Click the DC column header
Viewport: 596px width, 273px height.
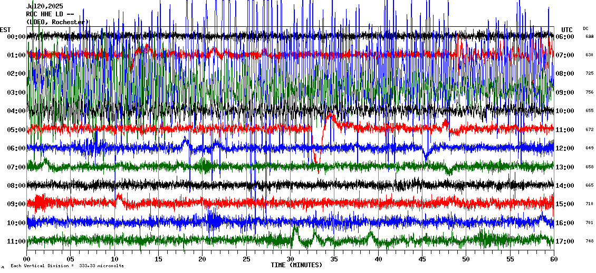(x=585, y=28)
